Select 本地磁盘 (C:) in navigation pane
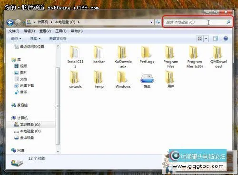238x175 pixels. coord(27,125)
